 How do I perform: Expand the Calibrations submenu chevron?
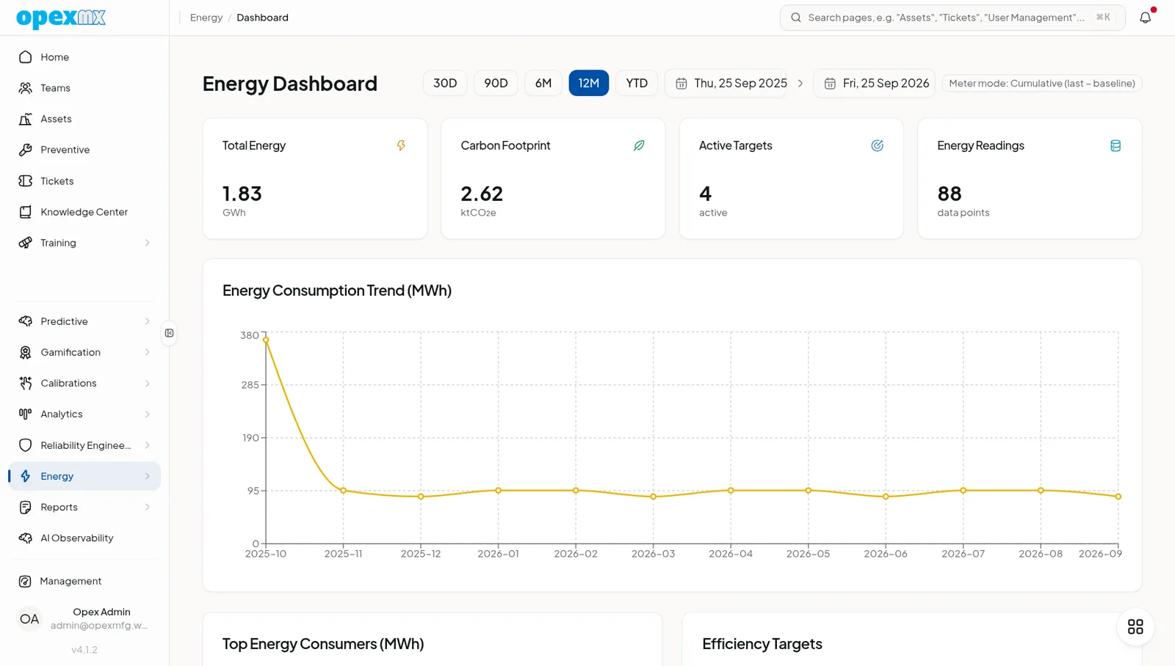(147, 383)
